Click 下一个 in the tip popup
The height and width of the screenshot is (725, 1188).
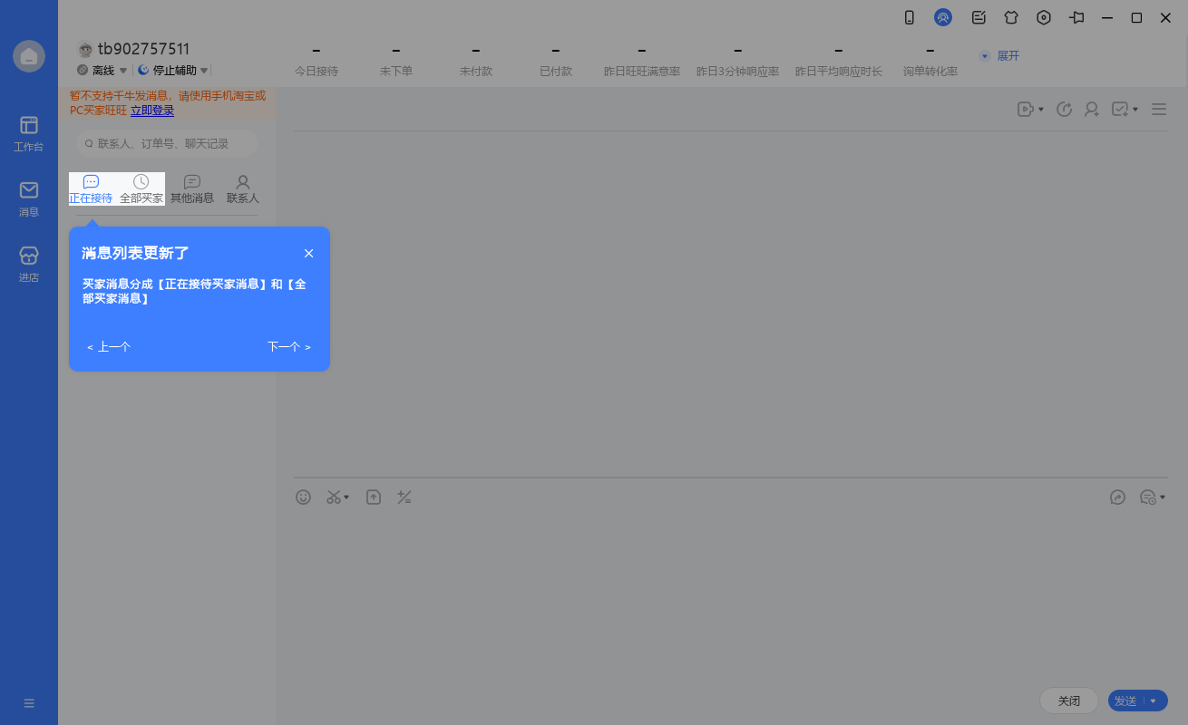pyautogui.click(x=289, y=347)
